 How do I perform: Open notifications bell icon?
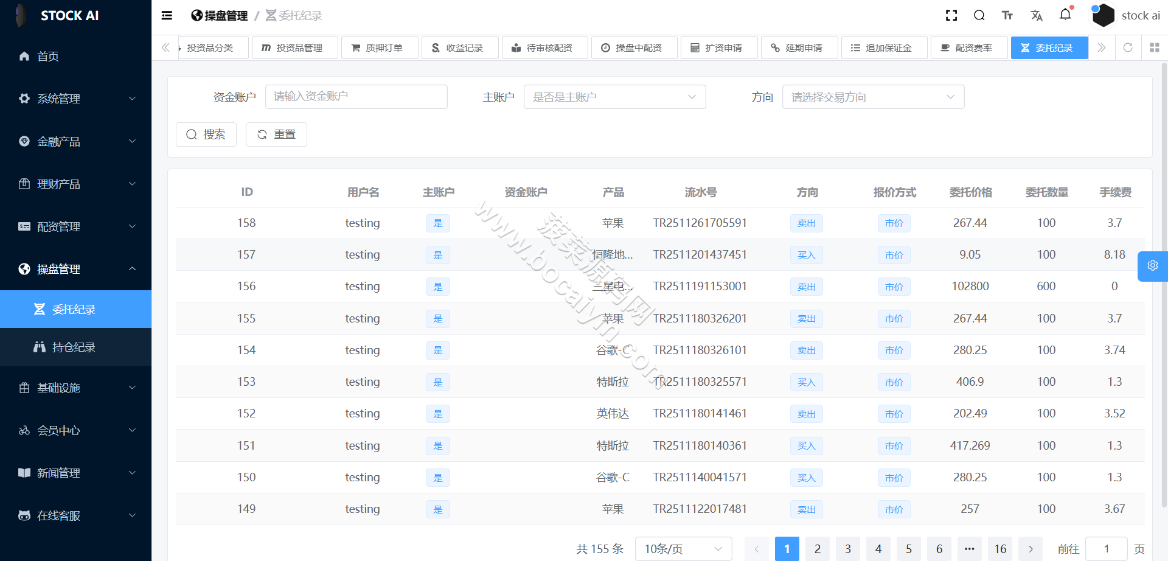[1065, 15]
